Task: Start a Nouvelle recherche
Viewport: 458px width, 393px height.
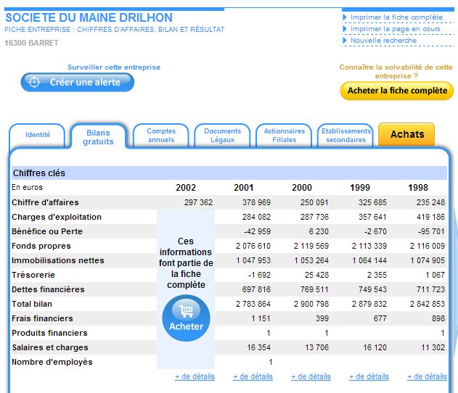Action: coord(383,41)
